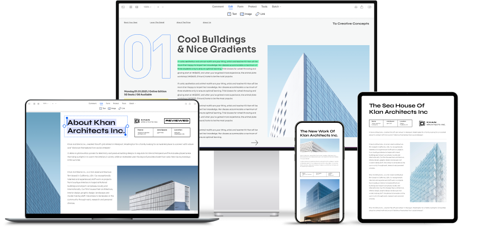480x227 pixels.
Task: Follow 'Book Your Seat' link in monitor document
Action: click(131, 23)
